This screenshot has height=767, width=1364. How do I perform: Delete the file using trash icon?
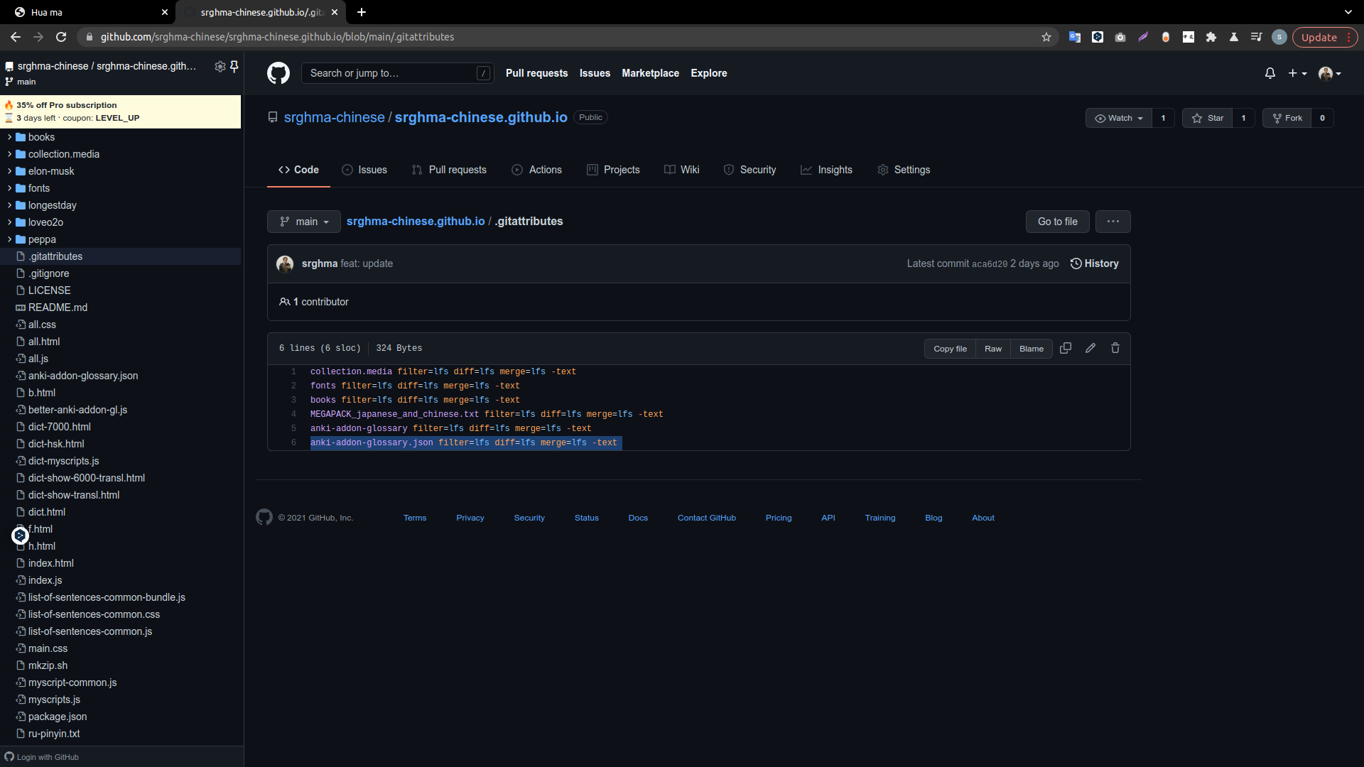1115,348
